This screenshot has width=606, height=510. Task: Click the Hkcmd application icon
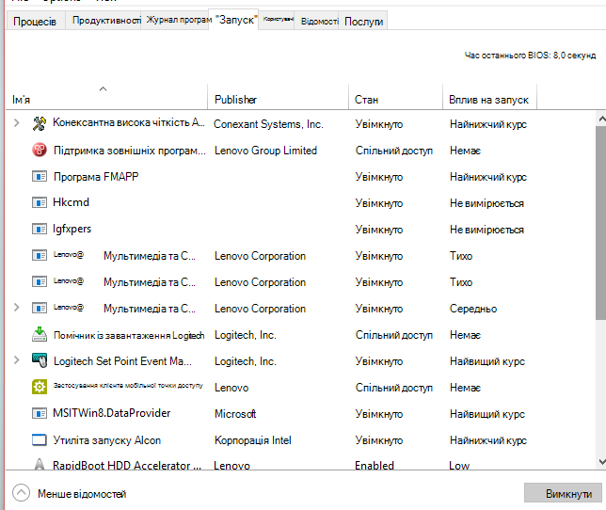(39, 202)
